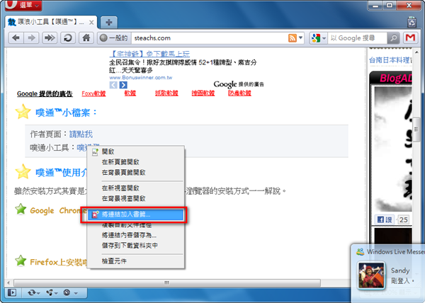The image size is (425, 303).
Task: Open the Gmail toolbar button
Action: pyautogui.click(x=410, y=38)
